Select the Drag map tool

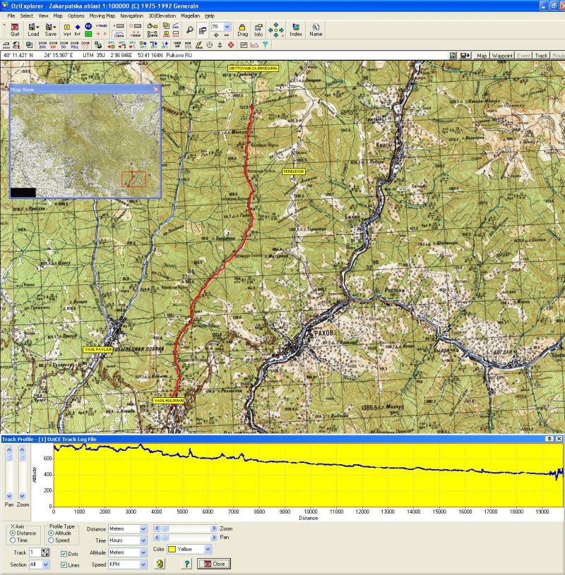click(x=242, y=30)
